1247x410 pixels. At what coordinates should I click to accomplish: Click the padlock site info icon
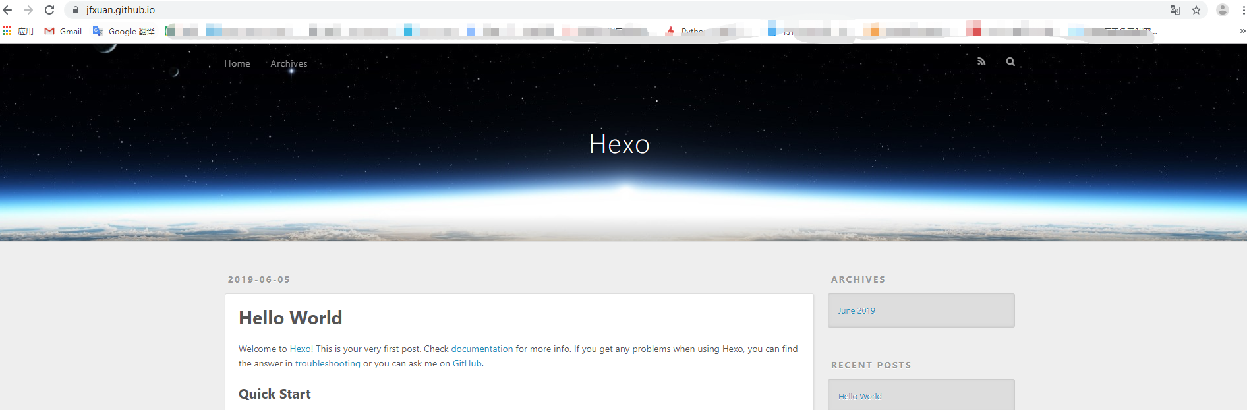click(76, 10)
